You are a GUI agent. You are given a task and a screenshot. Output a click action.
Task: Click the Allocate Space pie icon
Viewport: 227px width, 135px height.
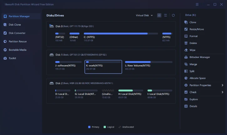click(x=186, y=78)
